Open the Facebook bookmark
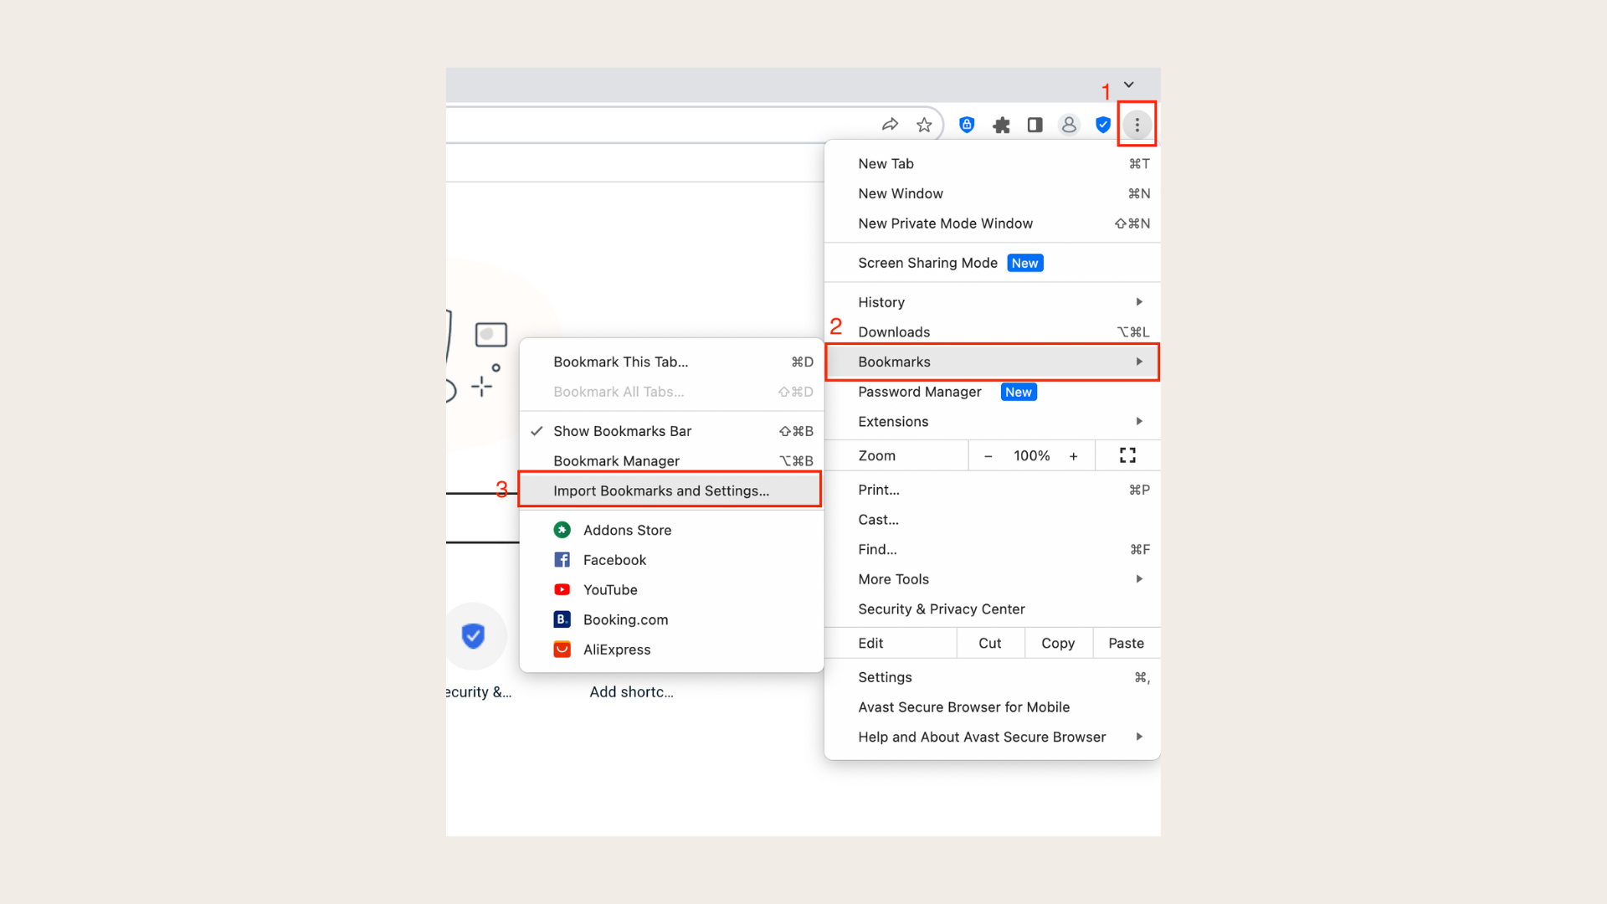1607x904 pixels. (671, 560)
